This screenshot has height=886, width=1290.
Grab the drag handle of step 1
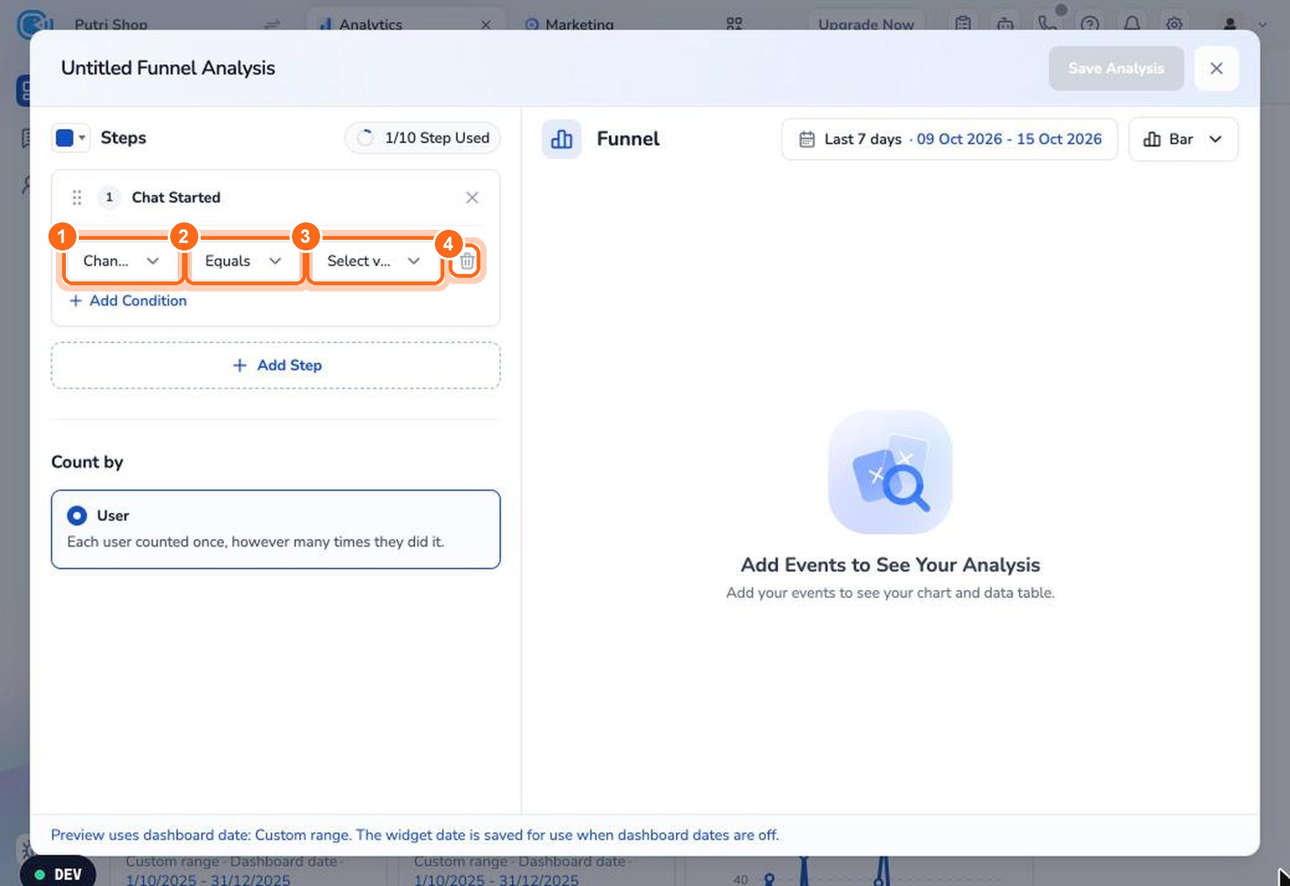coord(77,198)
